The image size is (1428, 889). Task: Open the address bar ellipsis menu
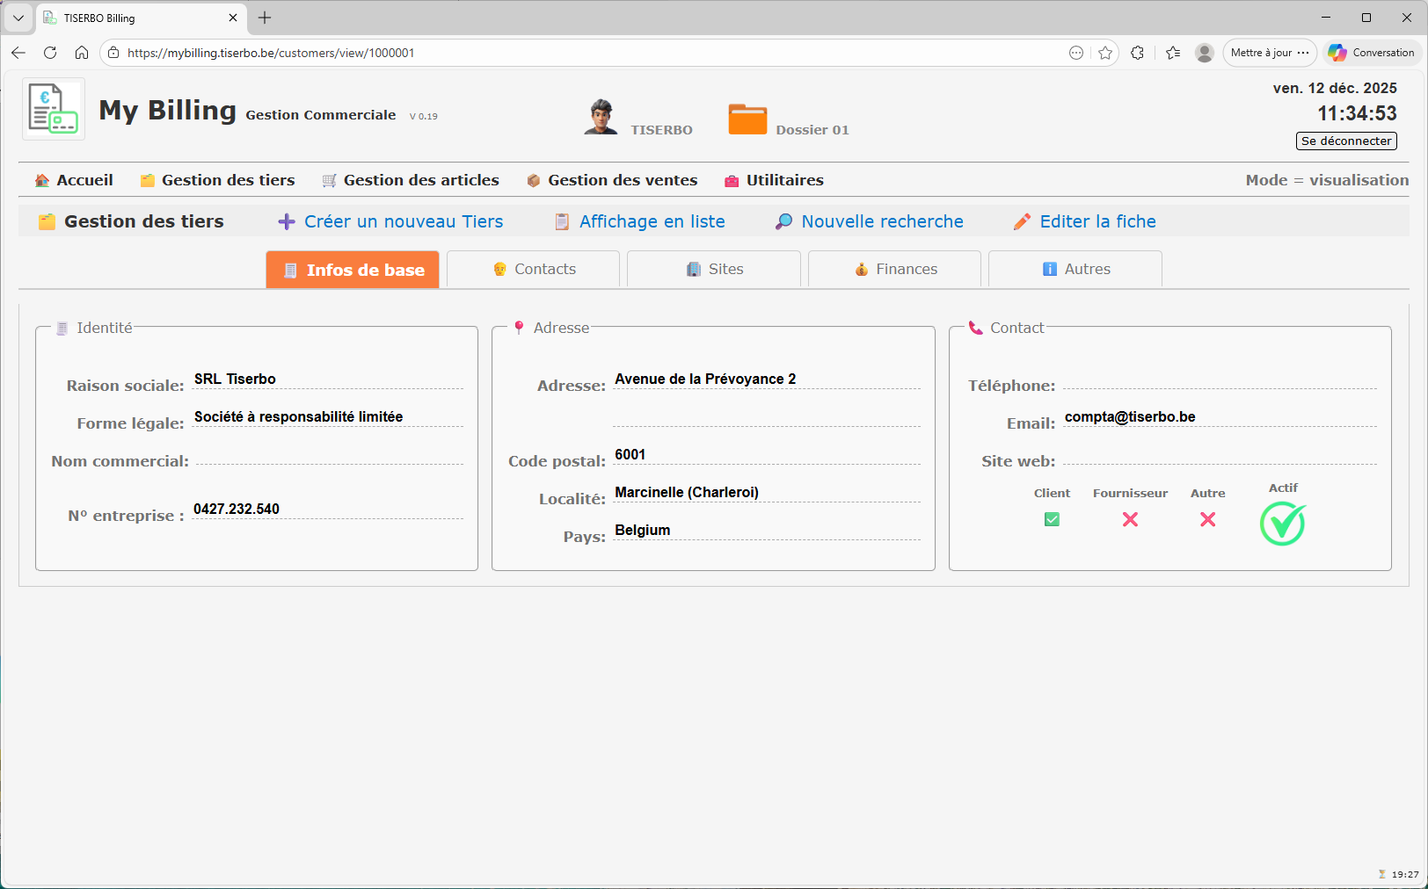(1076, 52)
